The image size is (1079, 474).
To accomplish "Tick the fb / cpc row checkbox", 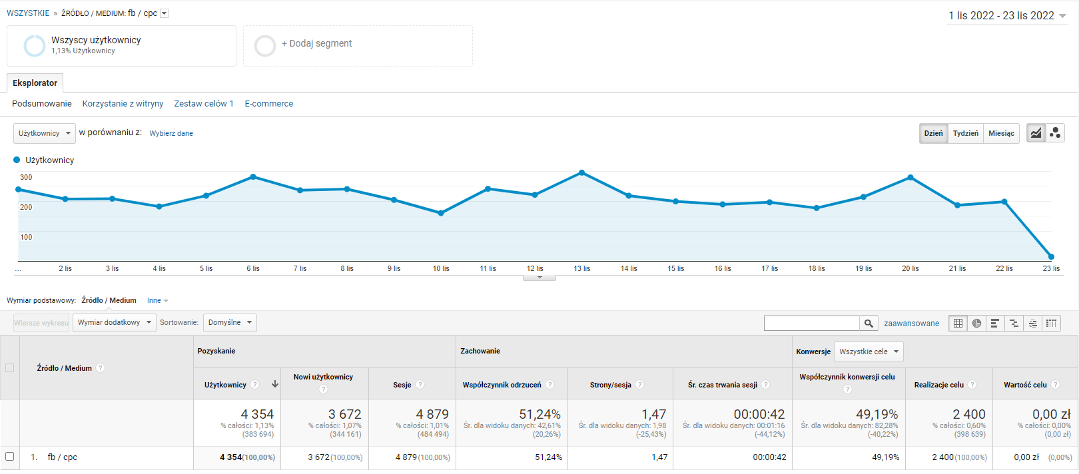I will coord(10,457).
